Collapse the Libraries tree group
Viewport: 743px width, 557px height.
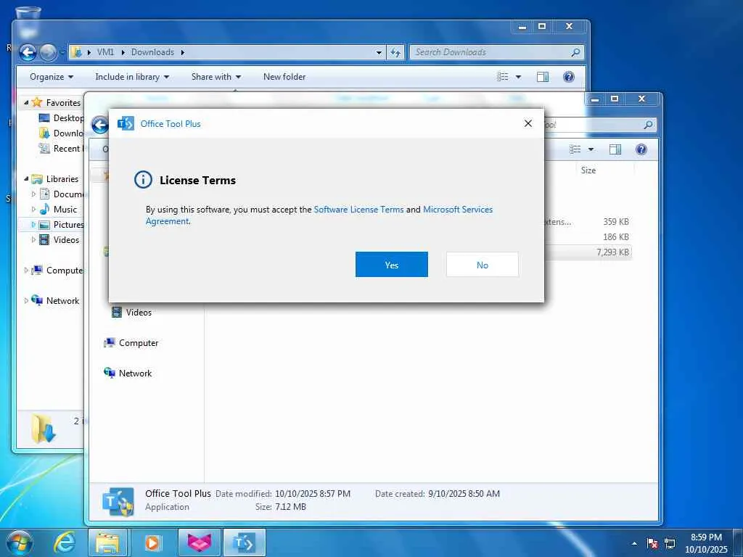point(26,179)
